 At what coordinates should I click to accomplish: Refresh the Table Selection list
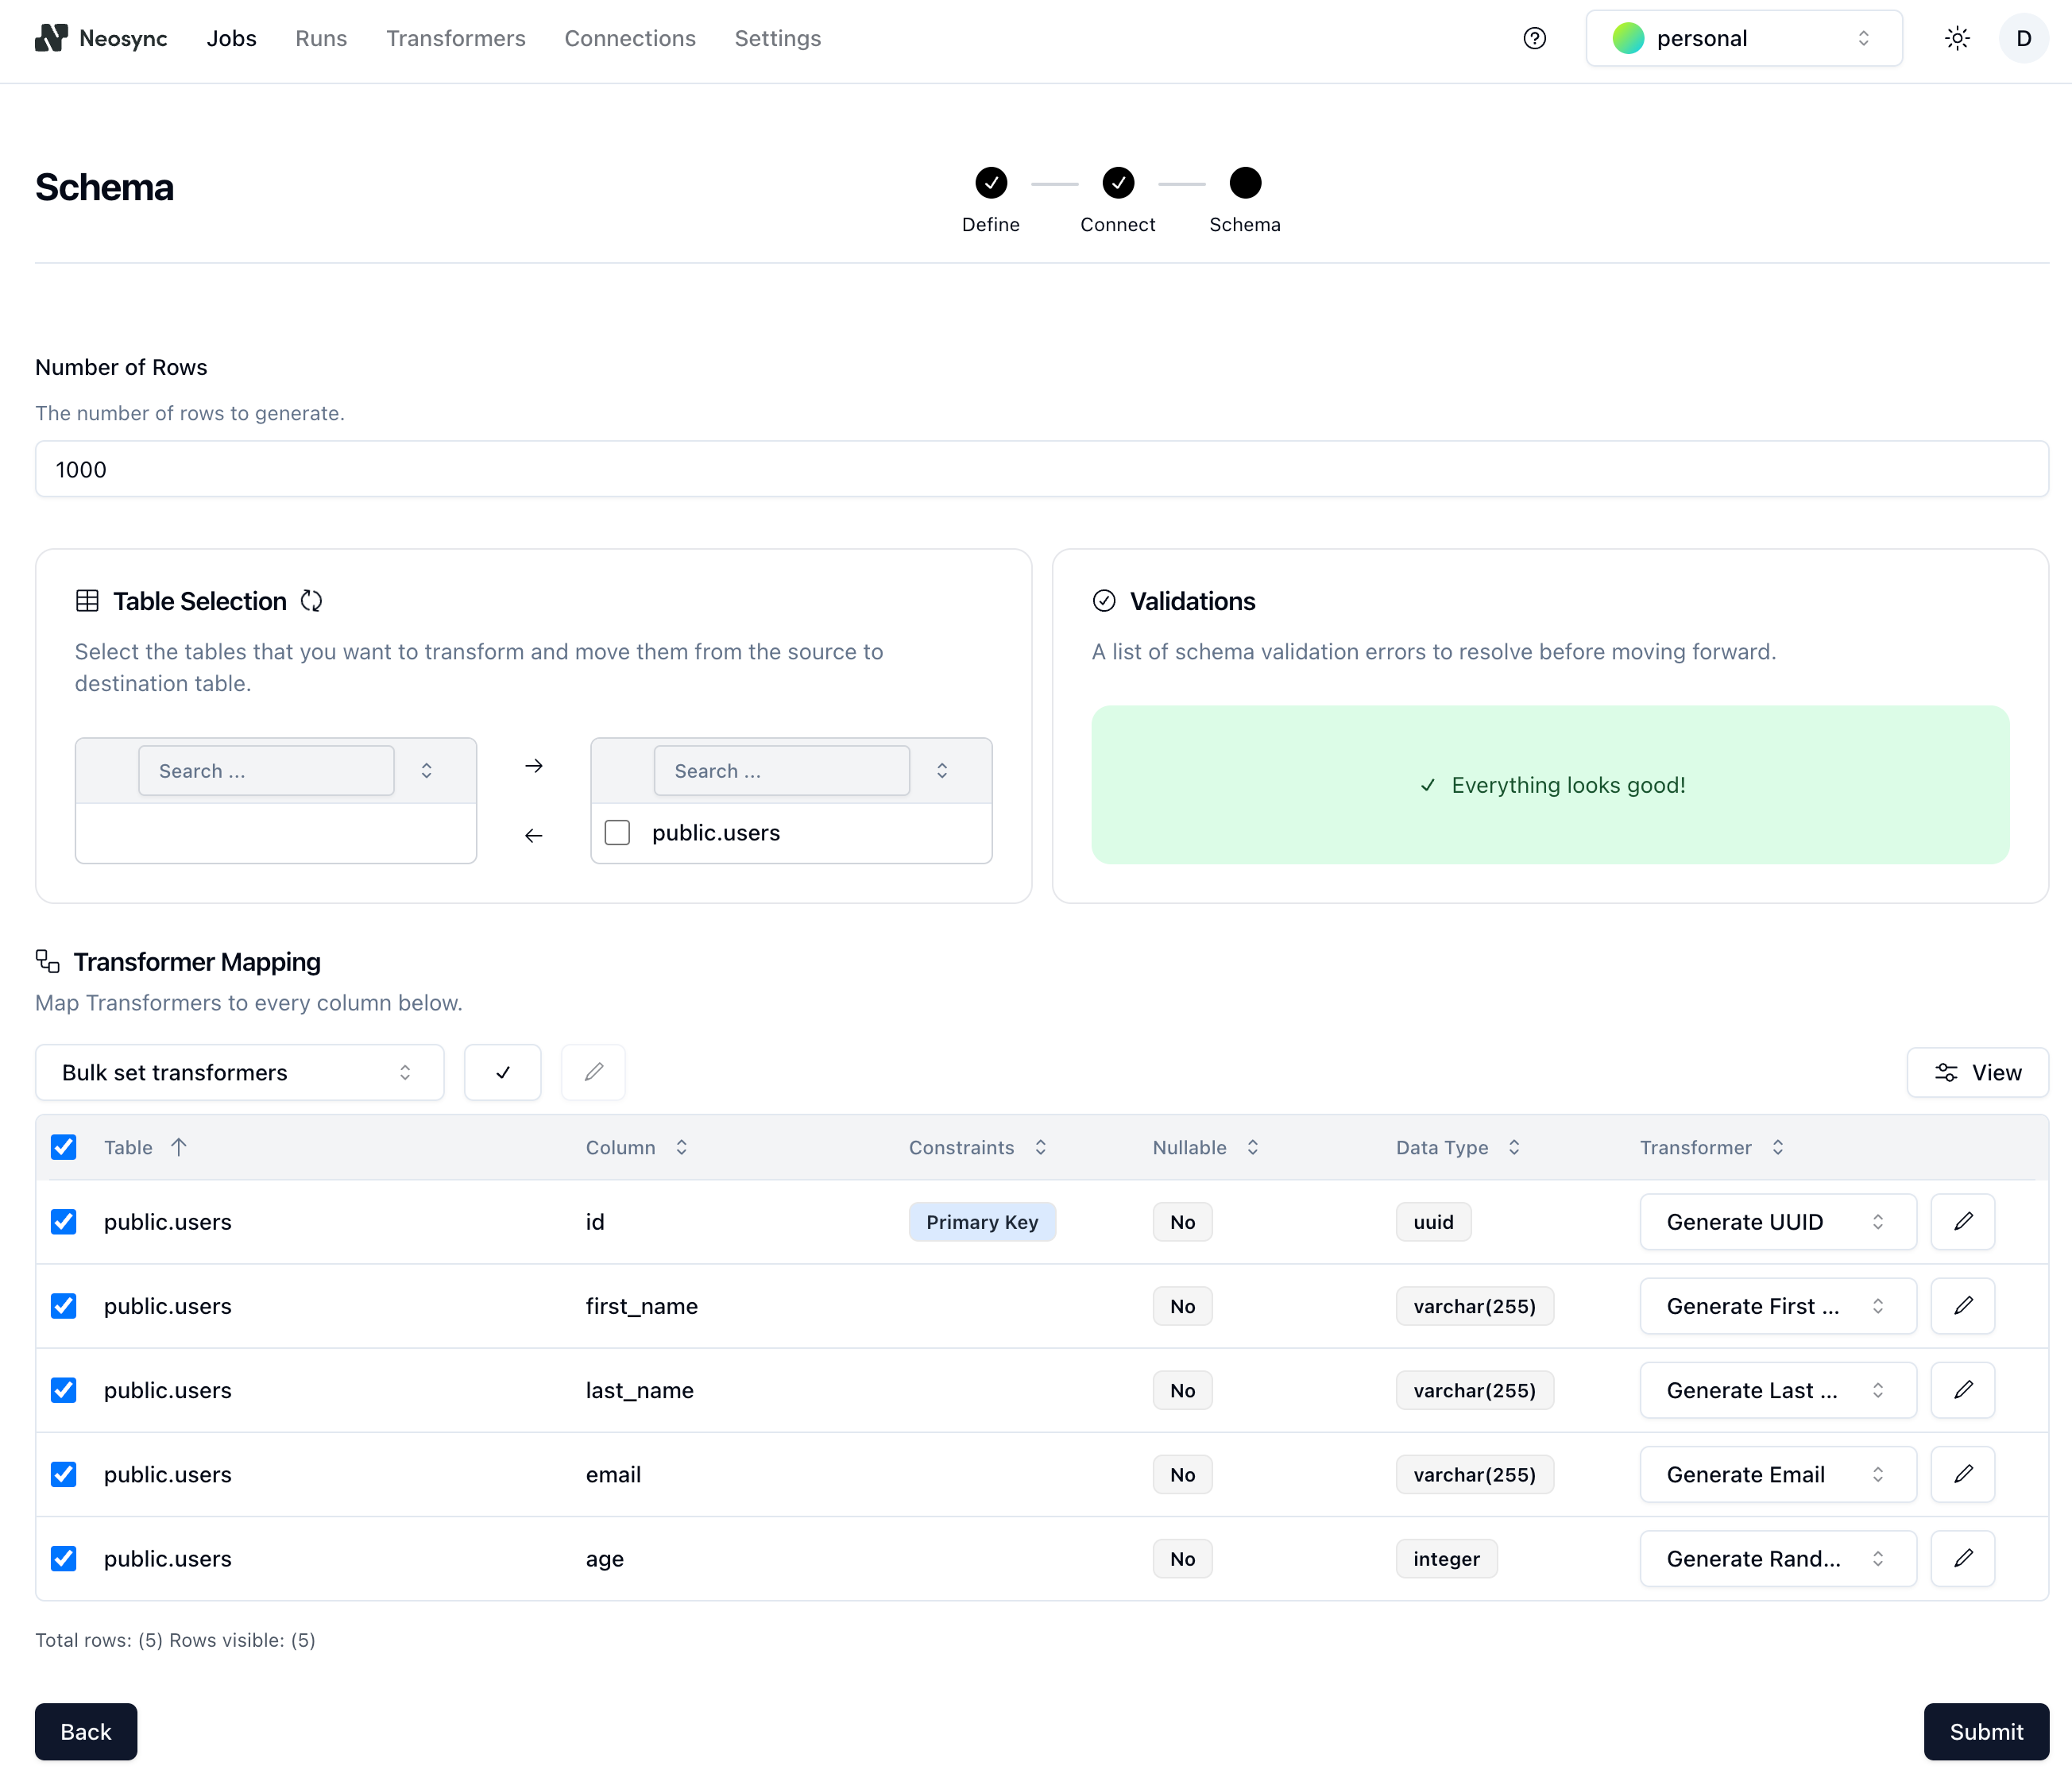click(x=310, y=600)
